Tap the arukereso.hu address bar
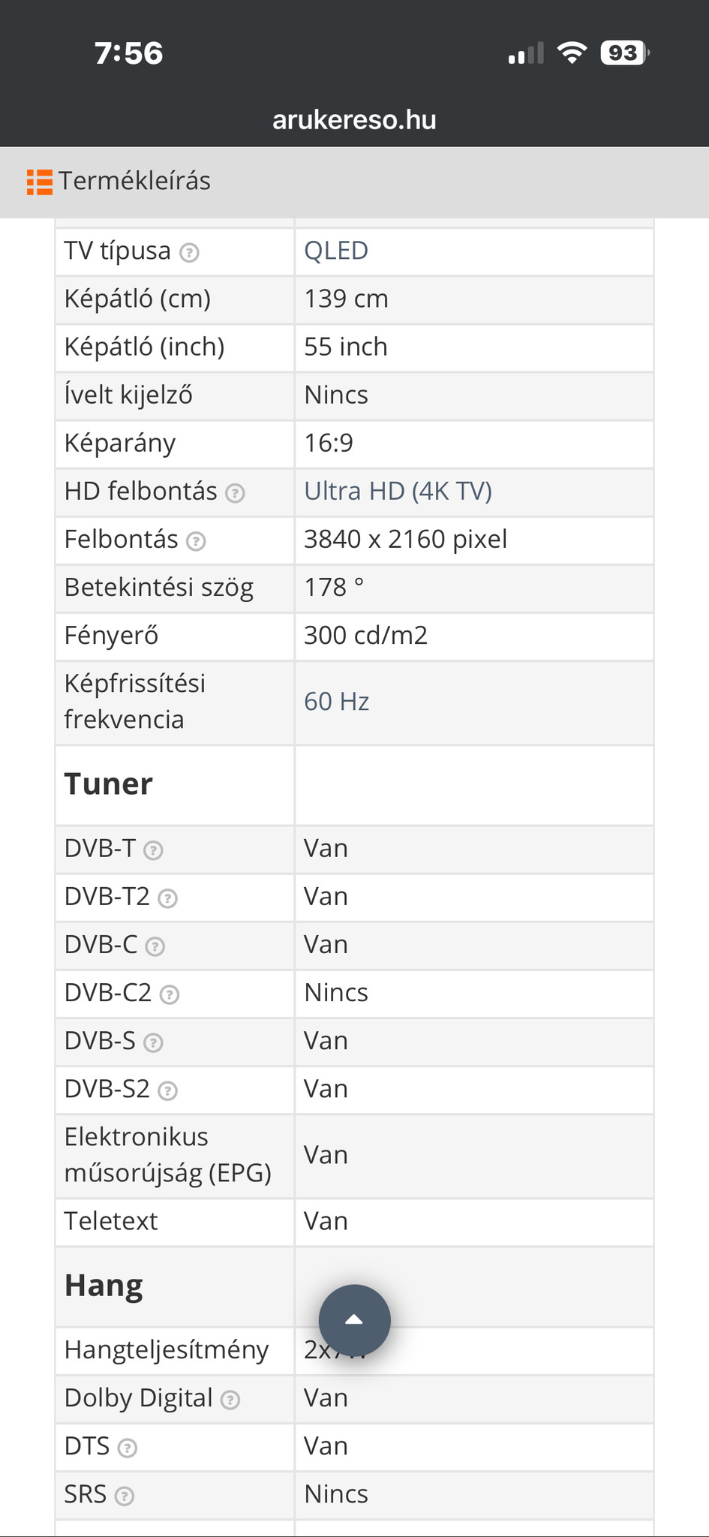 pyautogui.click(x=354, y=120)
